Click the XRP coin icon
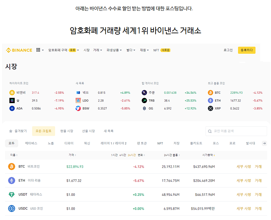 tap(210, 108)
